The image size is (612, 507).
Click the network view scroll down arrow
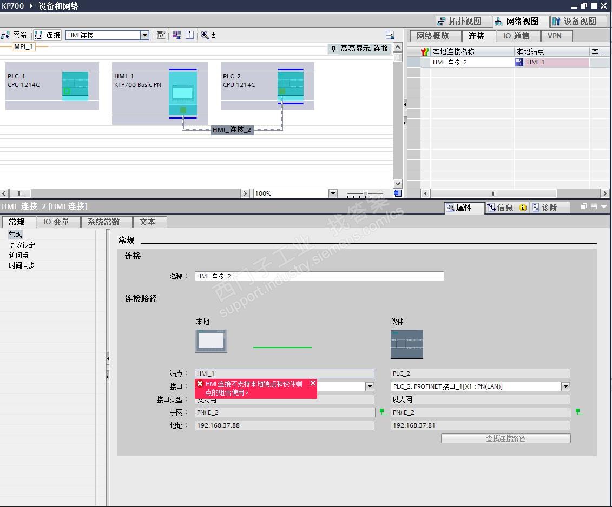[x=397, y=184]
